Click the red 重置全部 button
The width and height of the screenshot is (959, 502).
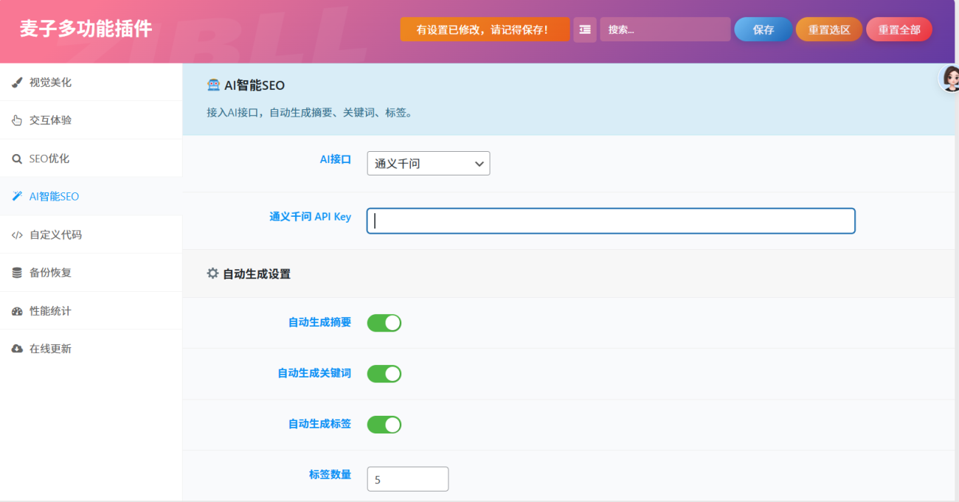[899, 29]
